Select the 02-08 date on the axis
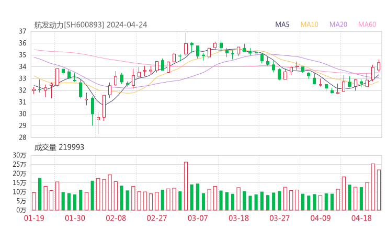 point(116,218)
